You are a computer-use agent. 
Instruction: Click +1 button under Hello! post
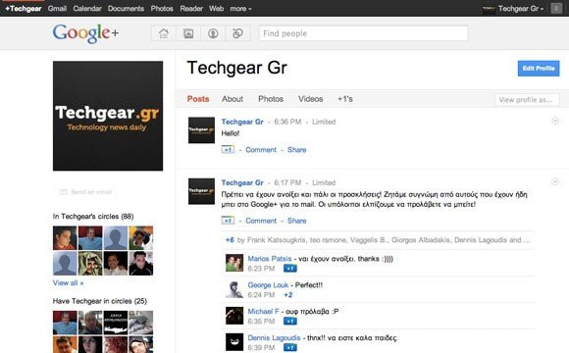[228, 149]
